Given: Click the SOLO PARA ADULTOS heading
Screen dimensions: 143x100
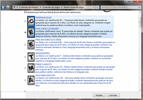Looking at the screenshot, I should [45, 75].
